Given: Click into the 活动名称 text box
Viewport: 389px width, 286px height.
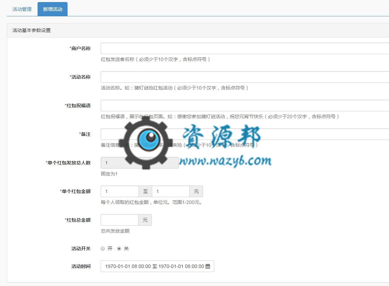Looking at the screenshot, I should [245, 77].
